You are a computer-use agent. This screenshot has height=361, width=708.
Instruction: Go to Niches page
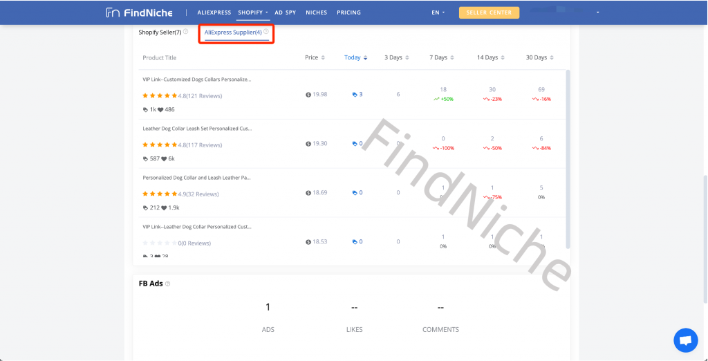click(316, 12)
